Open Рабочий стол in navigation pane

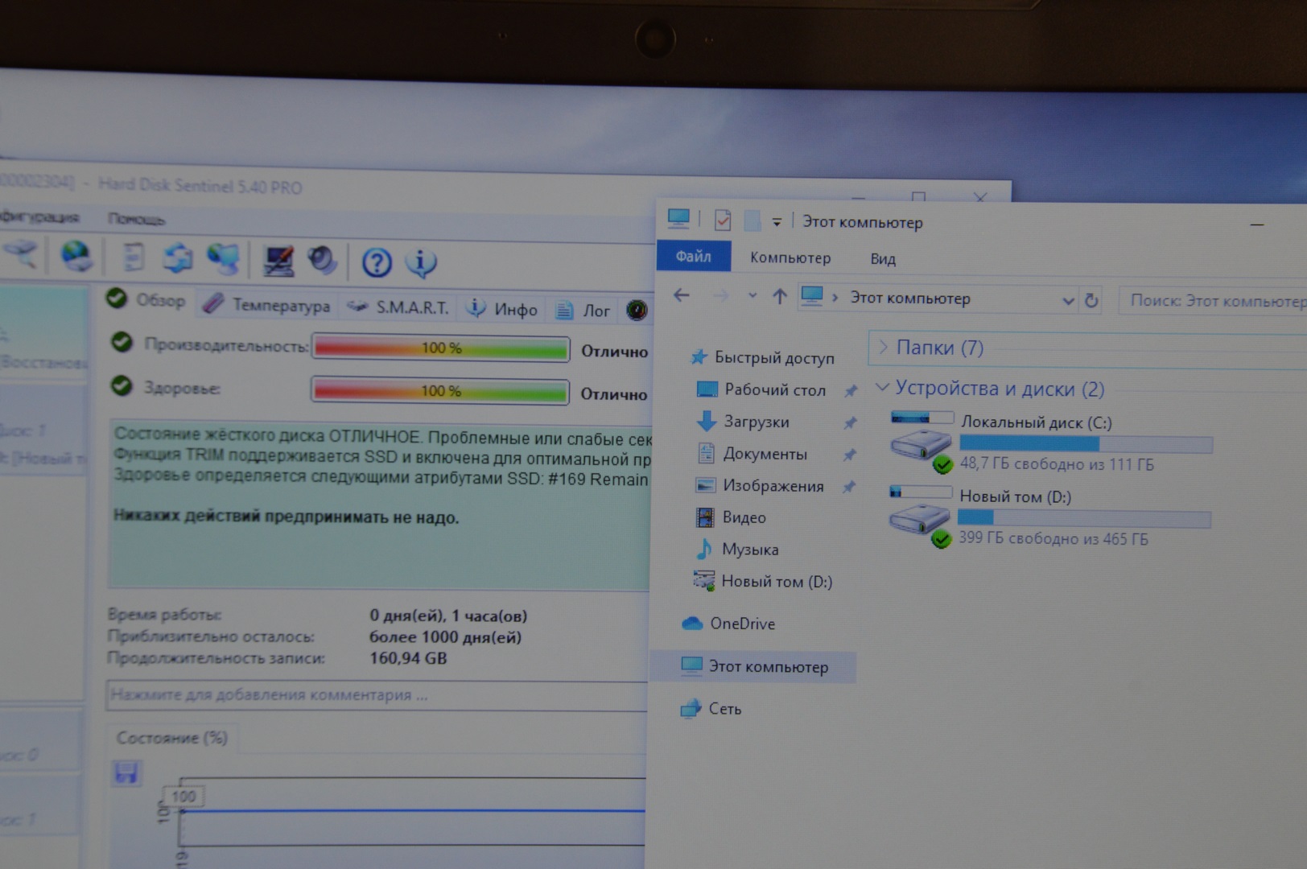[761, 389]
